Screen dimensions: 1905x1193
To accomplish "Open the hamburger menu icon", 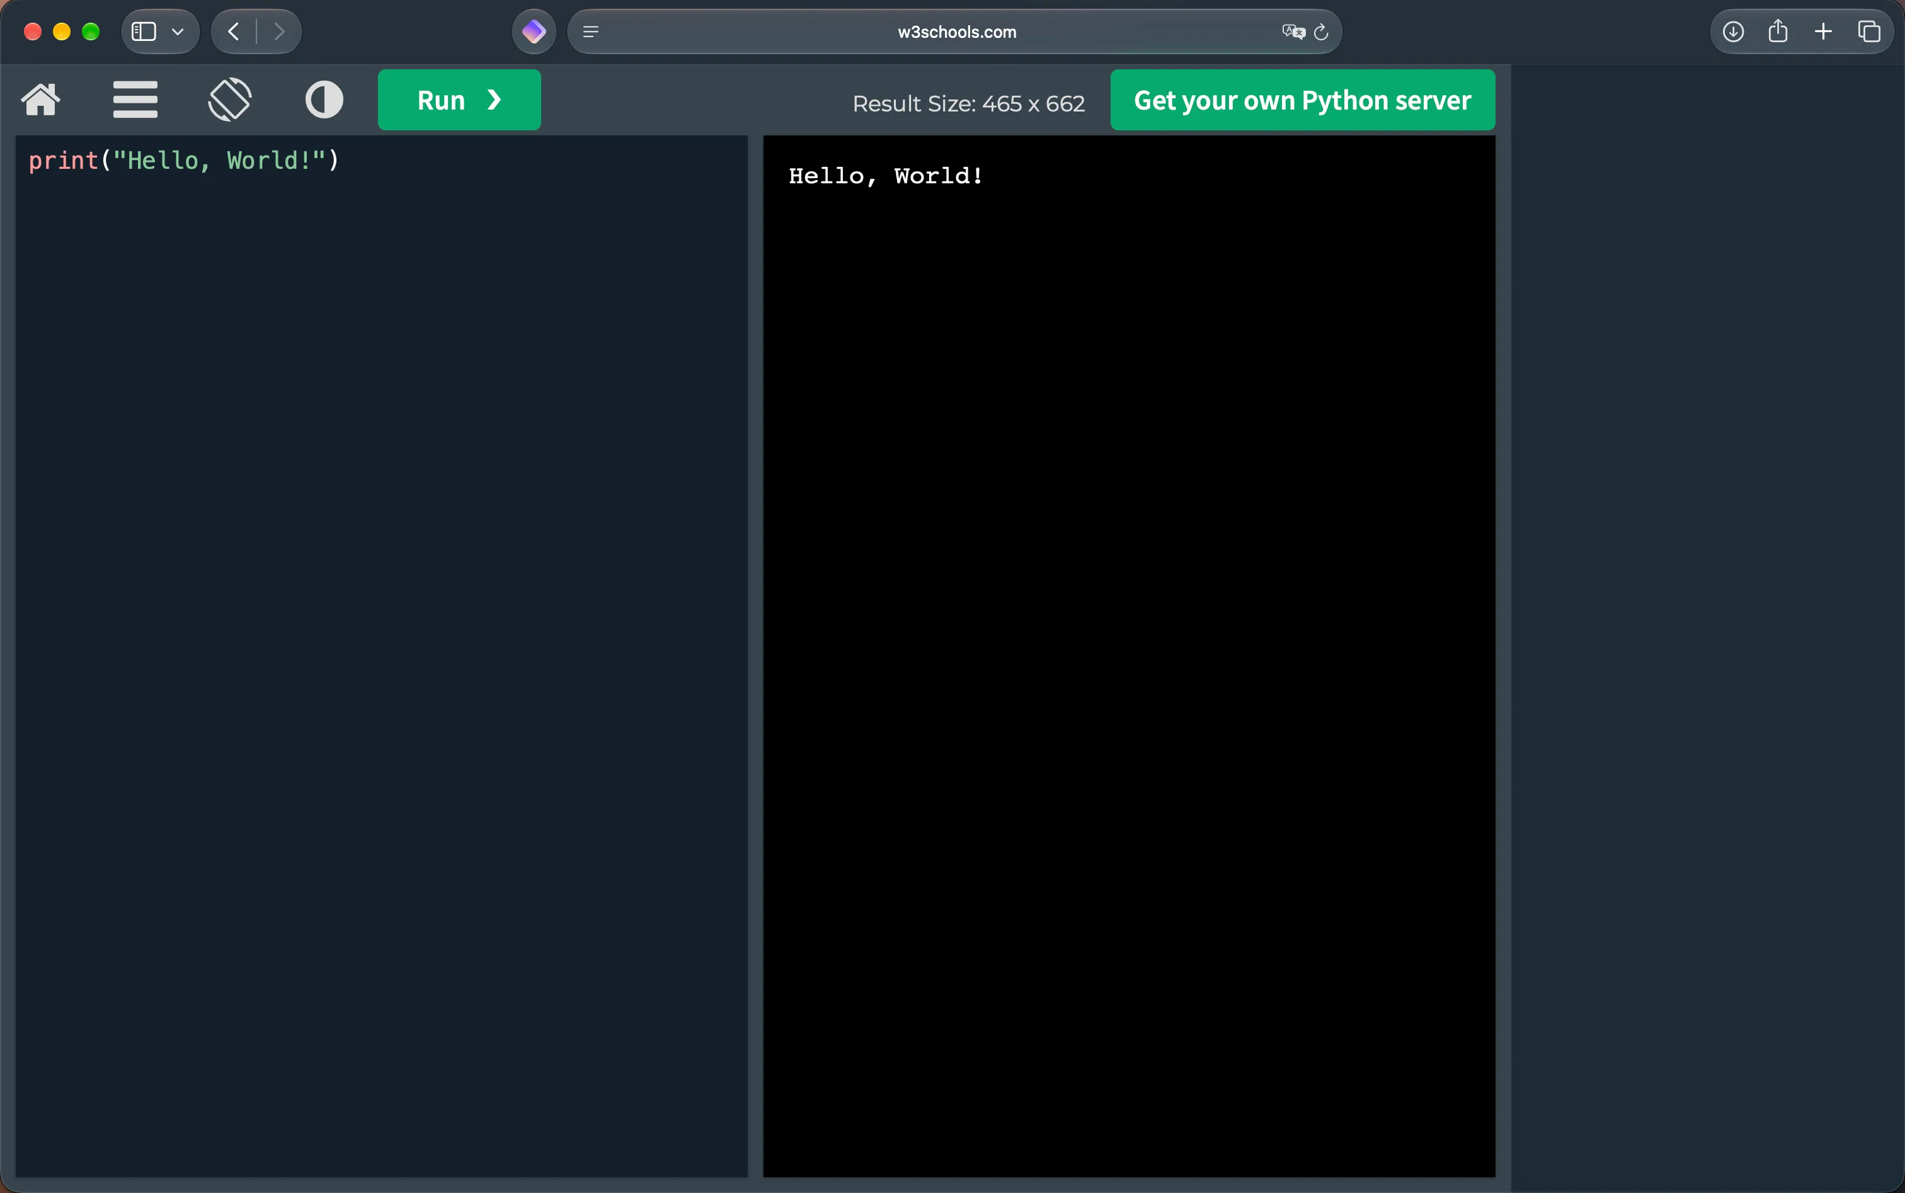I will coord(135,100).
